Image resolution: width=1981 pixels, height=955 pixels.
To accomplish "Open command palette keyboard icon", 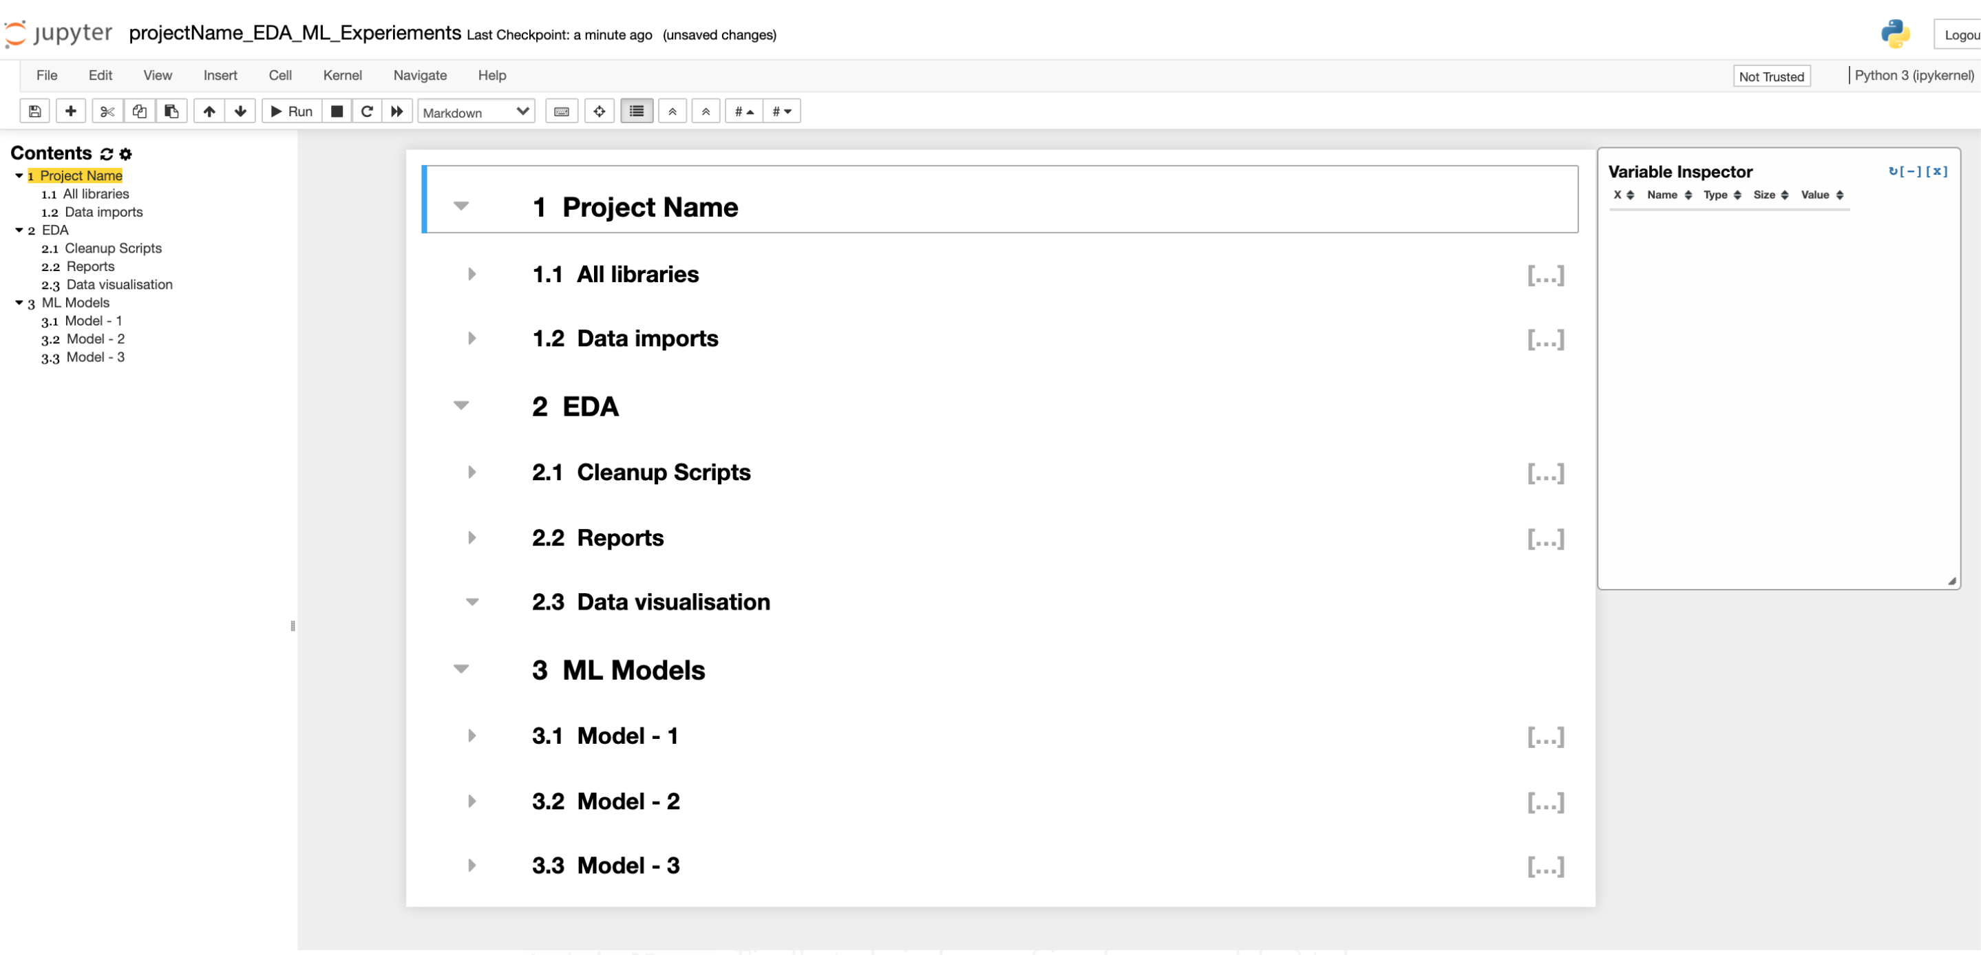I will 562,111.
